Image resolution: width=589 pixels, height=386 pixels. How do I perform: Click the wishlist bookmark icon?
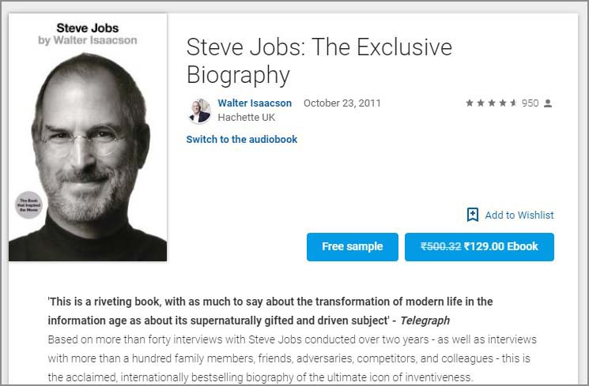point(473,215)
